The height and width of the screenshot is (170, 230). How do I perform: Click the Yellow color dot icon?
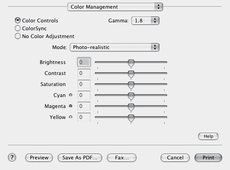click(71, 117)
